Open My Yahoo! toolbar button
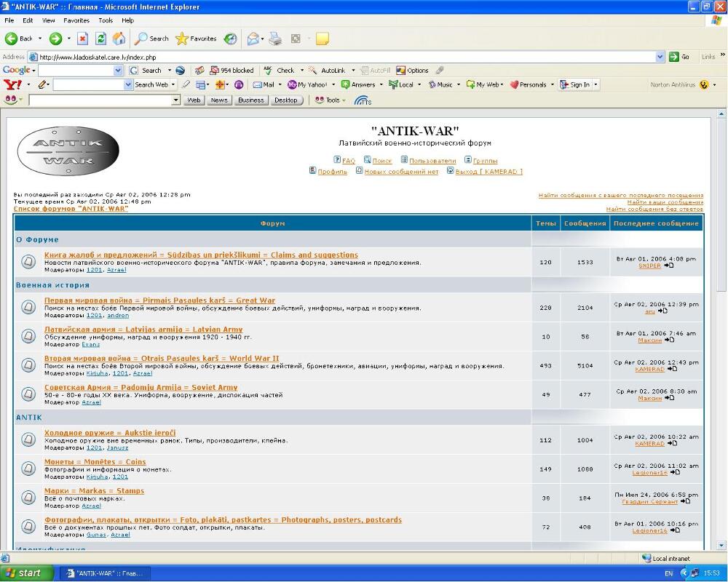728x582 pixels. 307,84
